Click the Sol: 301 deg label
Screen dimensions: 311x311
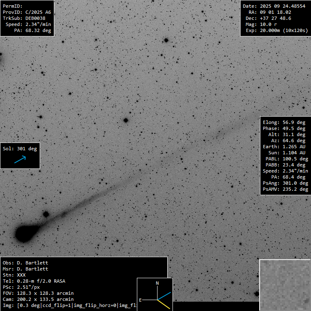coord(20,149)
